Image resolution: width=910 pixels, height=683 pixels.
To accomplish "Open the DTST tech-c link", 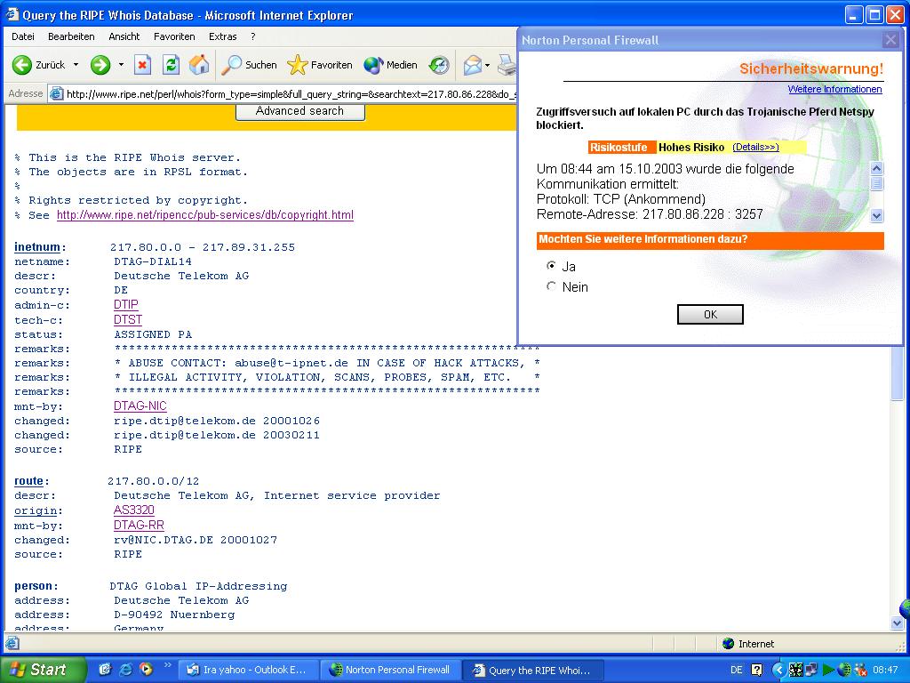I will 128,319.
